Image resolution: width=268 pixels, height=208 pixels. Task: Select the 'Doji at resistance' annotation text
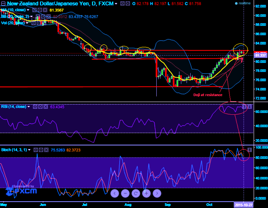click(x=208, y=95)
